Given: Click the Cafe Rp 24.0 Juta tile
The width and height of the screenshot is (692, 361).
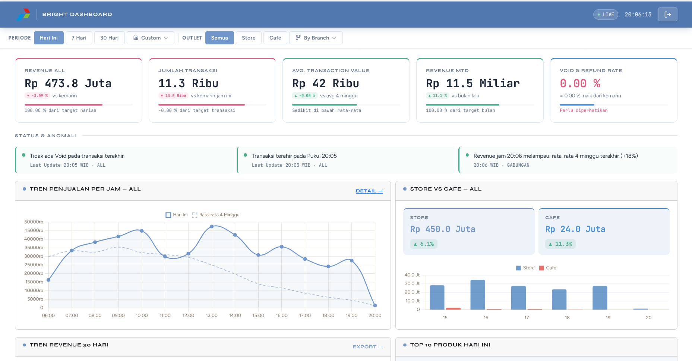Looking at the screenshot, I should 604,231.
